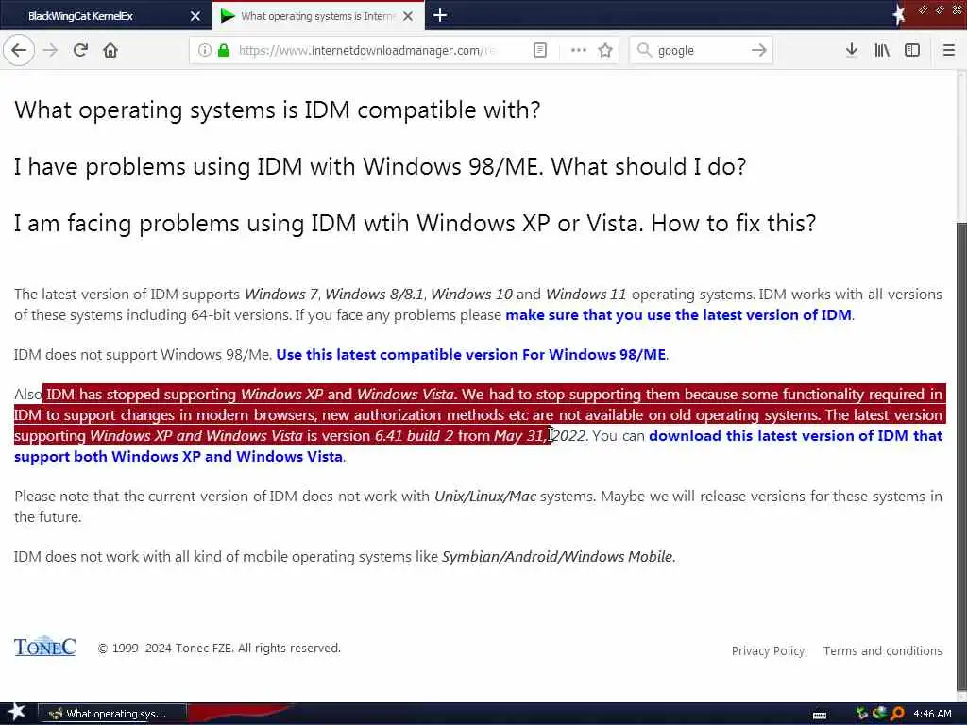
Task: Click the Tonec logo
Action: coord(44,647)
